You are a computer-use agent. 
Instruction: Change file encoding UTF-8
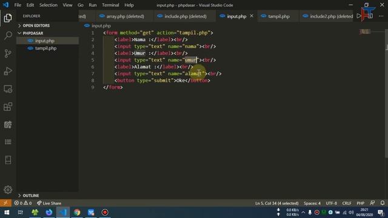[332, 203]
